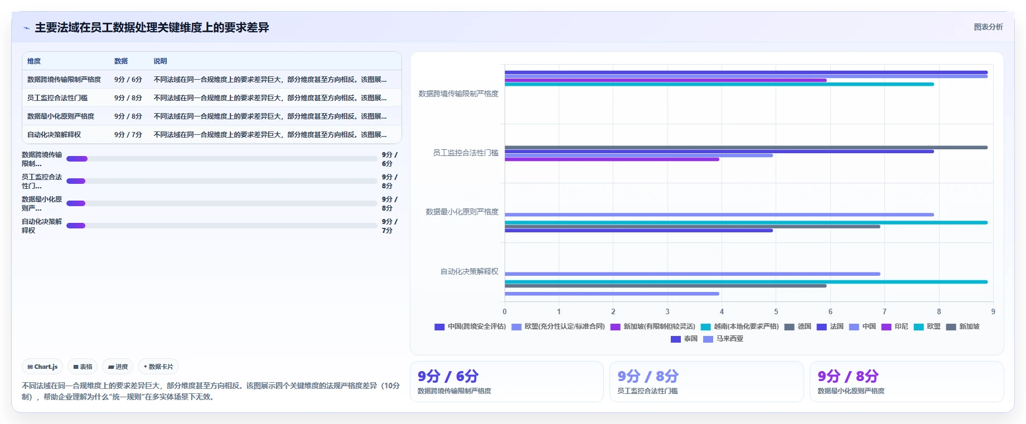1026x424 pixels.
Task: Click the 新加坡(有限制但较灵活) legend color box
Action: click(615, 327)
